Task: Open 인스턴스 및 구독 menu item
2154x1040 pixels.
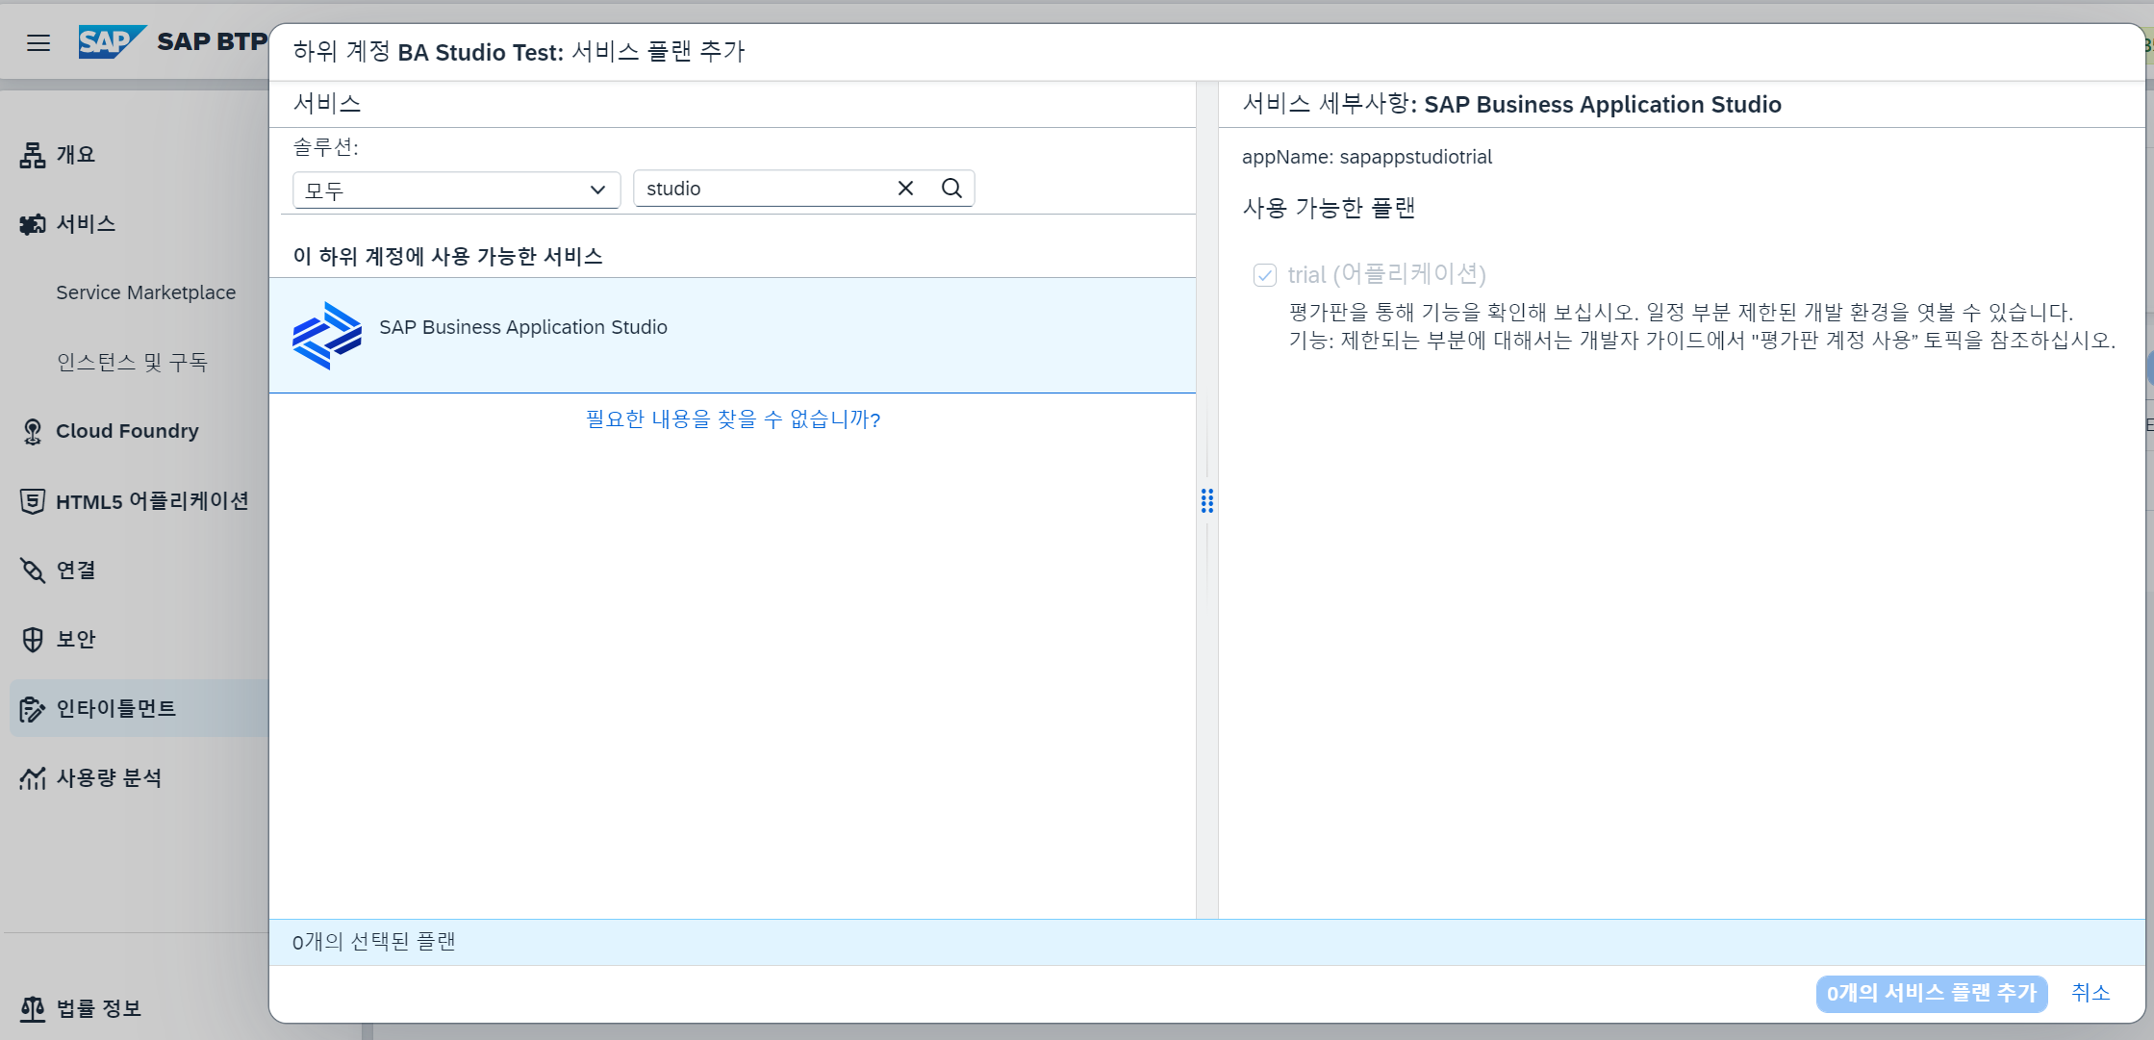Action: pos(132,362)
